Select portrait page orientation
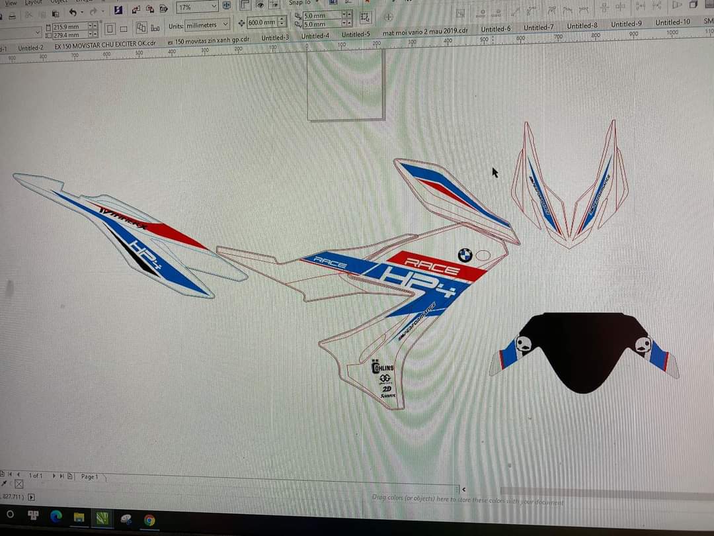714x536 pixels. 110,30
